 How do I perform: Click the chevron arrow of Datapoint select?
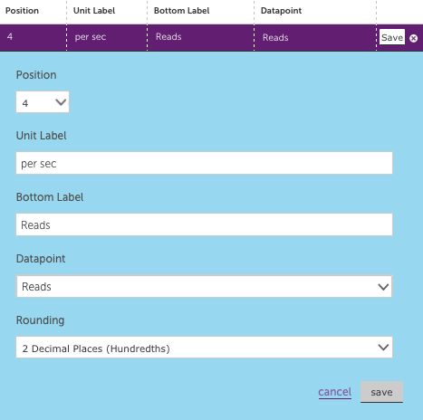click(383, 287)
